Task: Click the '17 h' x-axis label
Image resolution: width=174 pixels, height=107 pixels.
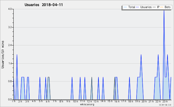Action: point(124,101)
